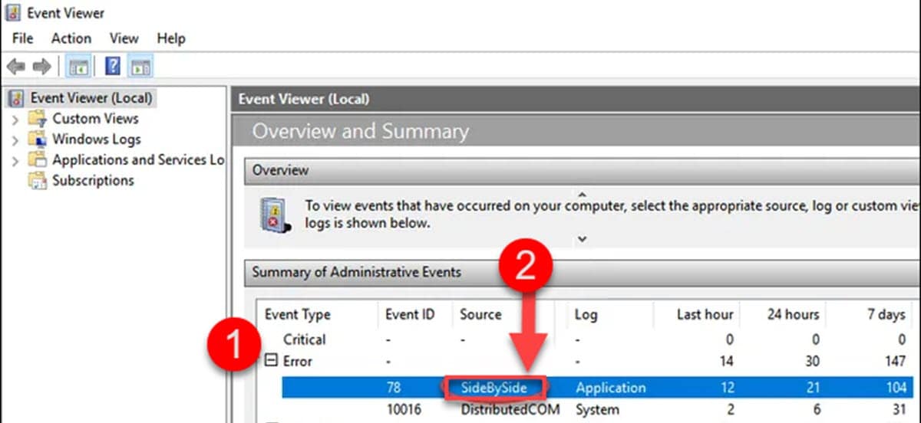
Task: Sort by Event Type column header
Action: point(297,314)
